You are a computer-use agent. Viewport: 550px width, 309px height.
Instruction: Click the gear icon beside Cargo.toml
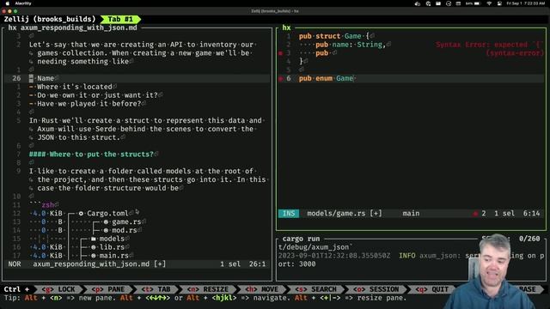[81, 214]
